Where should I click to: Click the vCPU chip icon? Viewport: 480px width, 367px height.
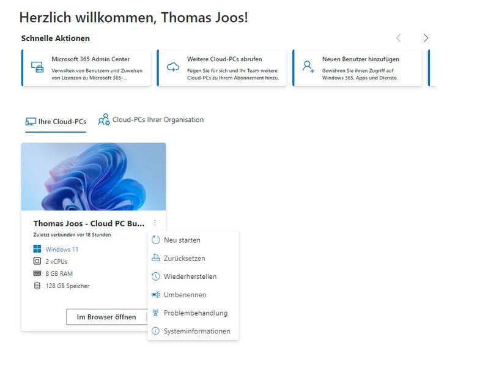37,261
